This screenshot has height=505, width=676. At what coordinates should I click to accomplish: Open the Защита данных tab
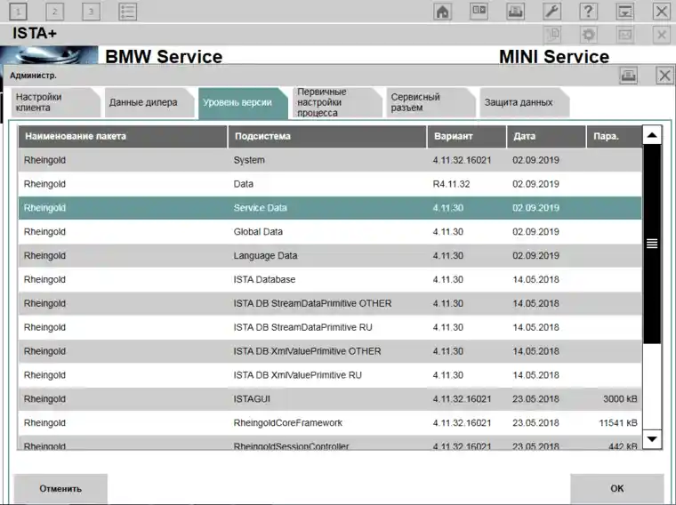click(524, 102)
